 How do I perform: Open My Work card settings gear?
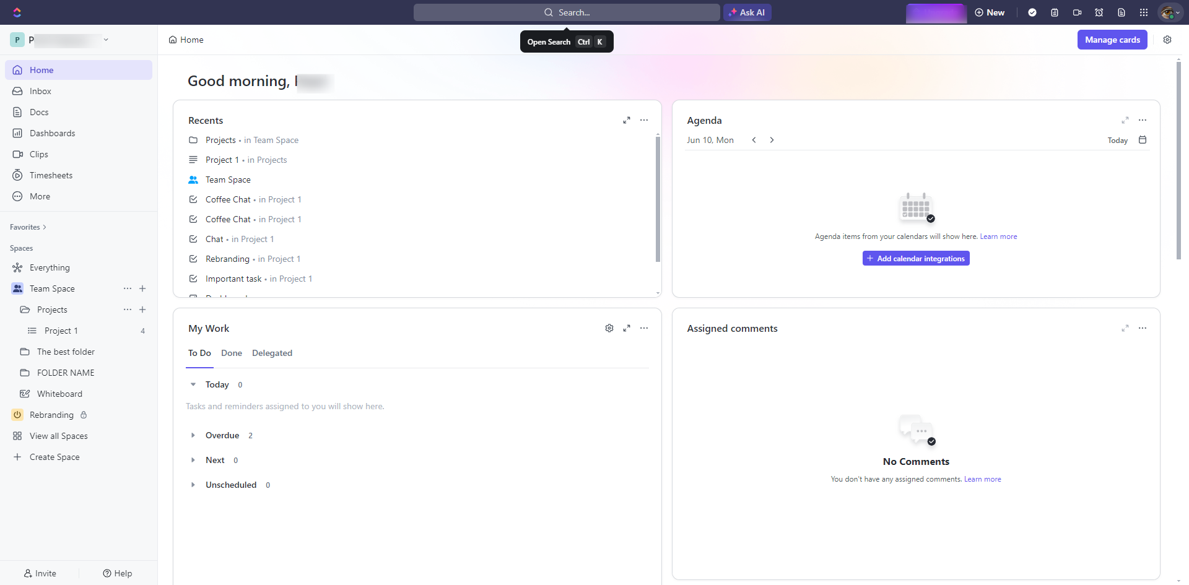pos(609,328)
